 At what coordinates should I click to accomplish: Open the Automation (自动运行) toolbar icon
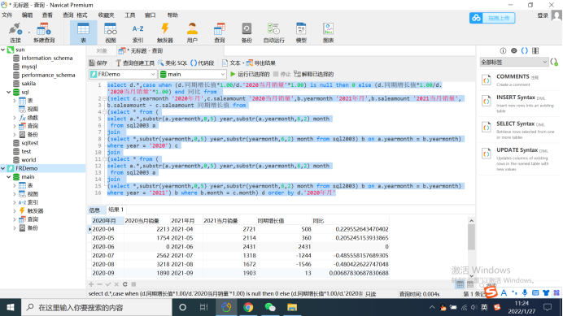point(273,32)
